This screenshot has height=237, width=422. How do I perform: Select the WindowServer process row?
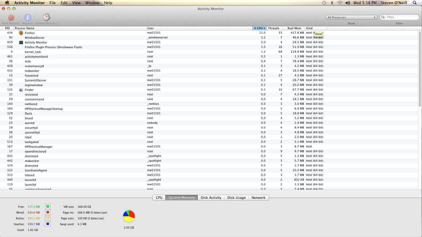pyautogui.click(x=209, y=38)
